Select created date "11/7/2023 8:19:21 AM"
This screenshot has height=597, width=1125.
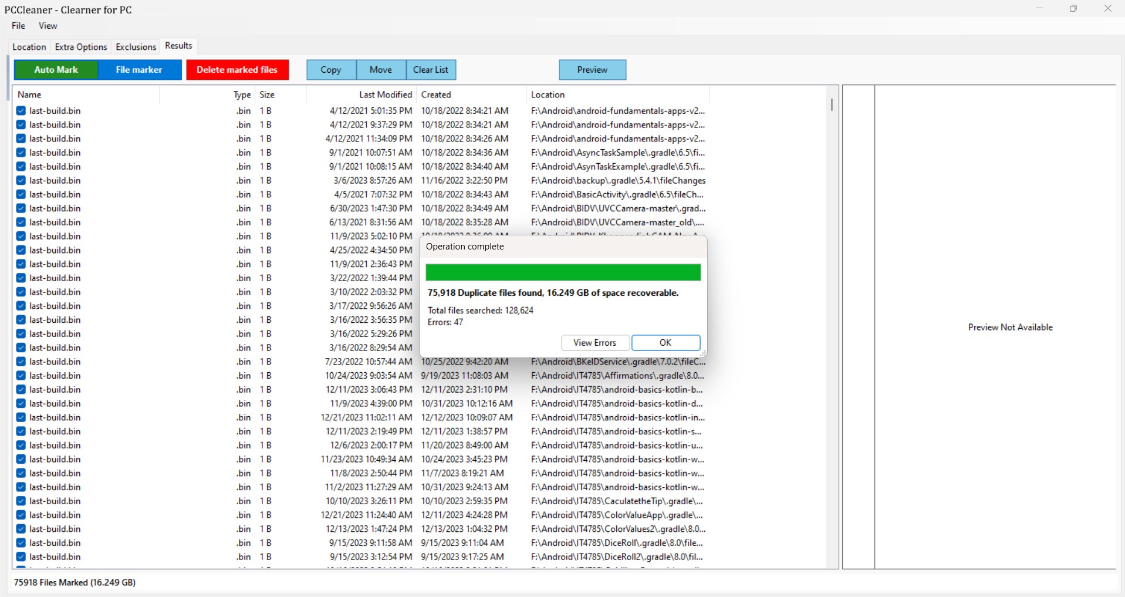pos(462,474)
